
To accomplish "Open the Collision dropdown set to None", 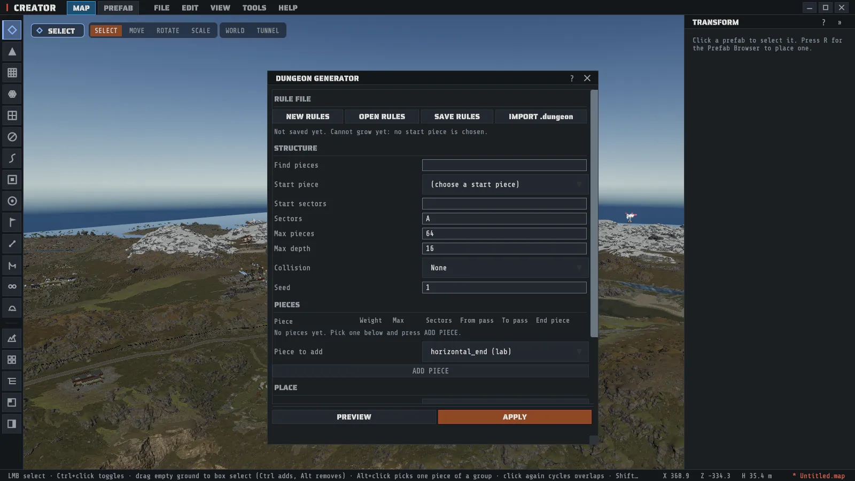I will [505, 268].
